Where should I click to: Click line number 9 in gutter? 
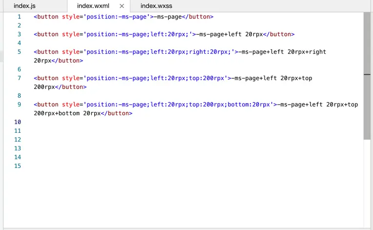tap(19, 105)
